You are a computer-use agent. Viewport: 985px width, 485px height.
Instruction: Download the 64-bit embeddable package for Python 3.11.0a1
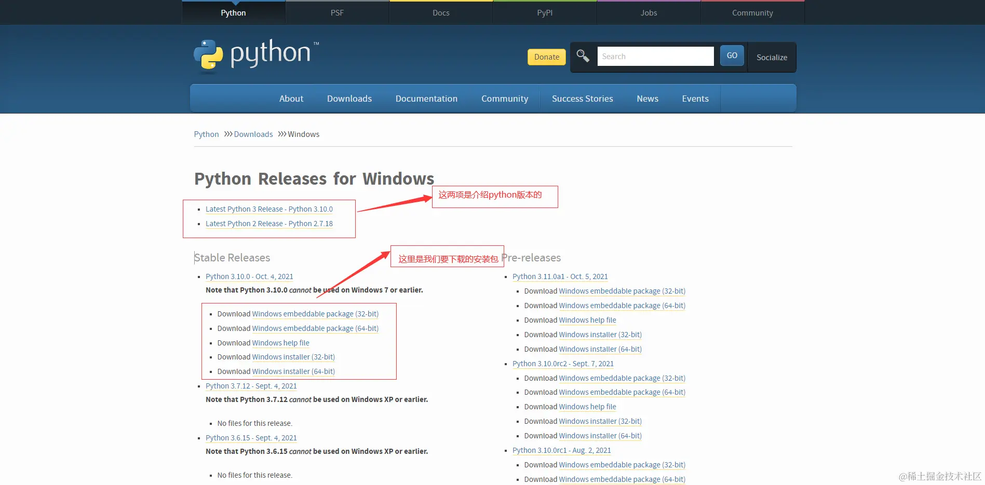pos(622,306)
